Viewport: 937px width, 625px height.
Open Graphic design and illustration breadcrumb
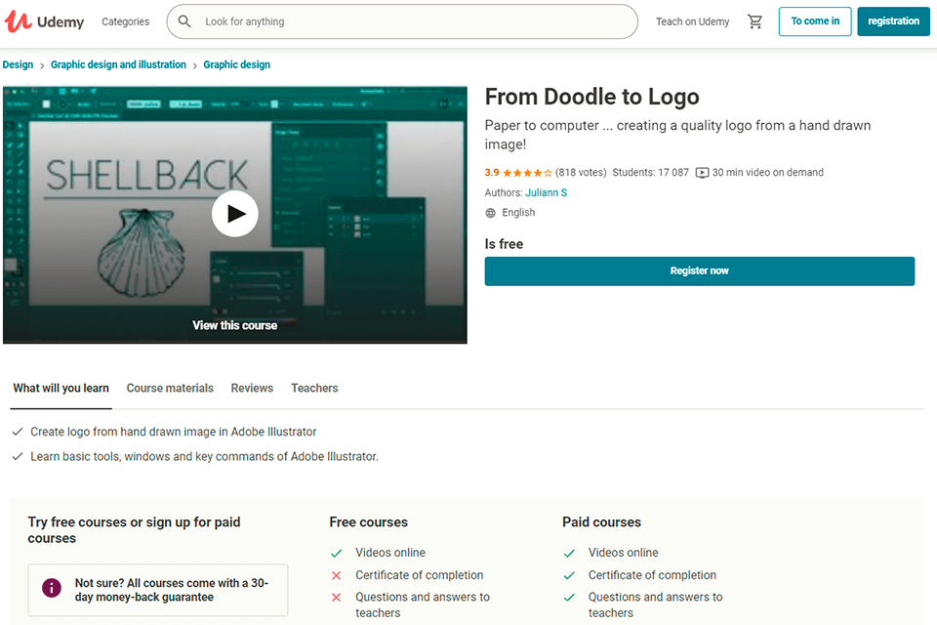click(x=118, y=64)
